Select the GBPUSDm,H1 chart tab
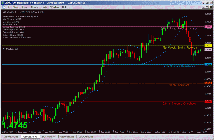This screenshot has width=214, height=140. (x=30, y=137)
